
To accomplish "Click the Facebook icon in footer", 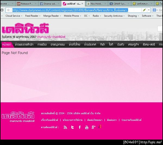I will (80, 127).
